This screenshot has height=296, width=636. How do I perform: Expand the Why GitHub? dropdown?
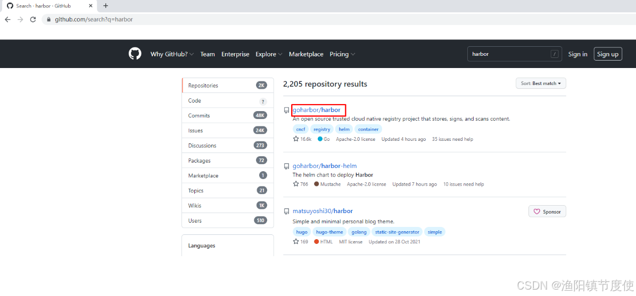pos(172,54)
